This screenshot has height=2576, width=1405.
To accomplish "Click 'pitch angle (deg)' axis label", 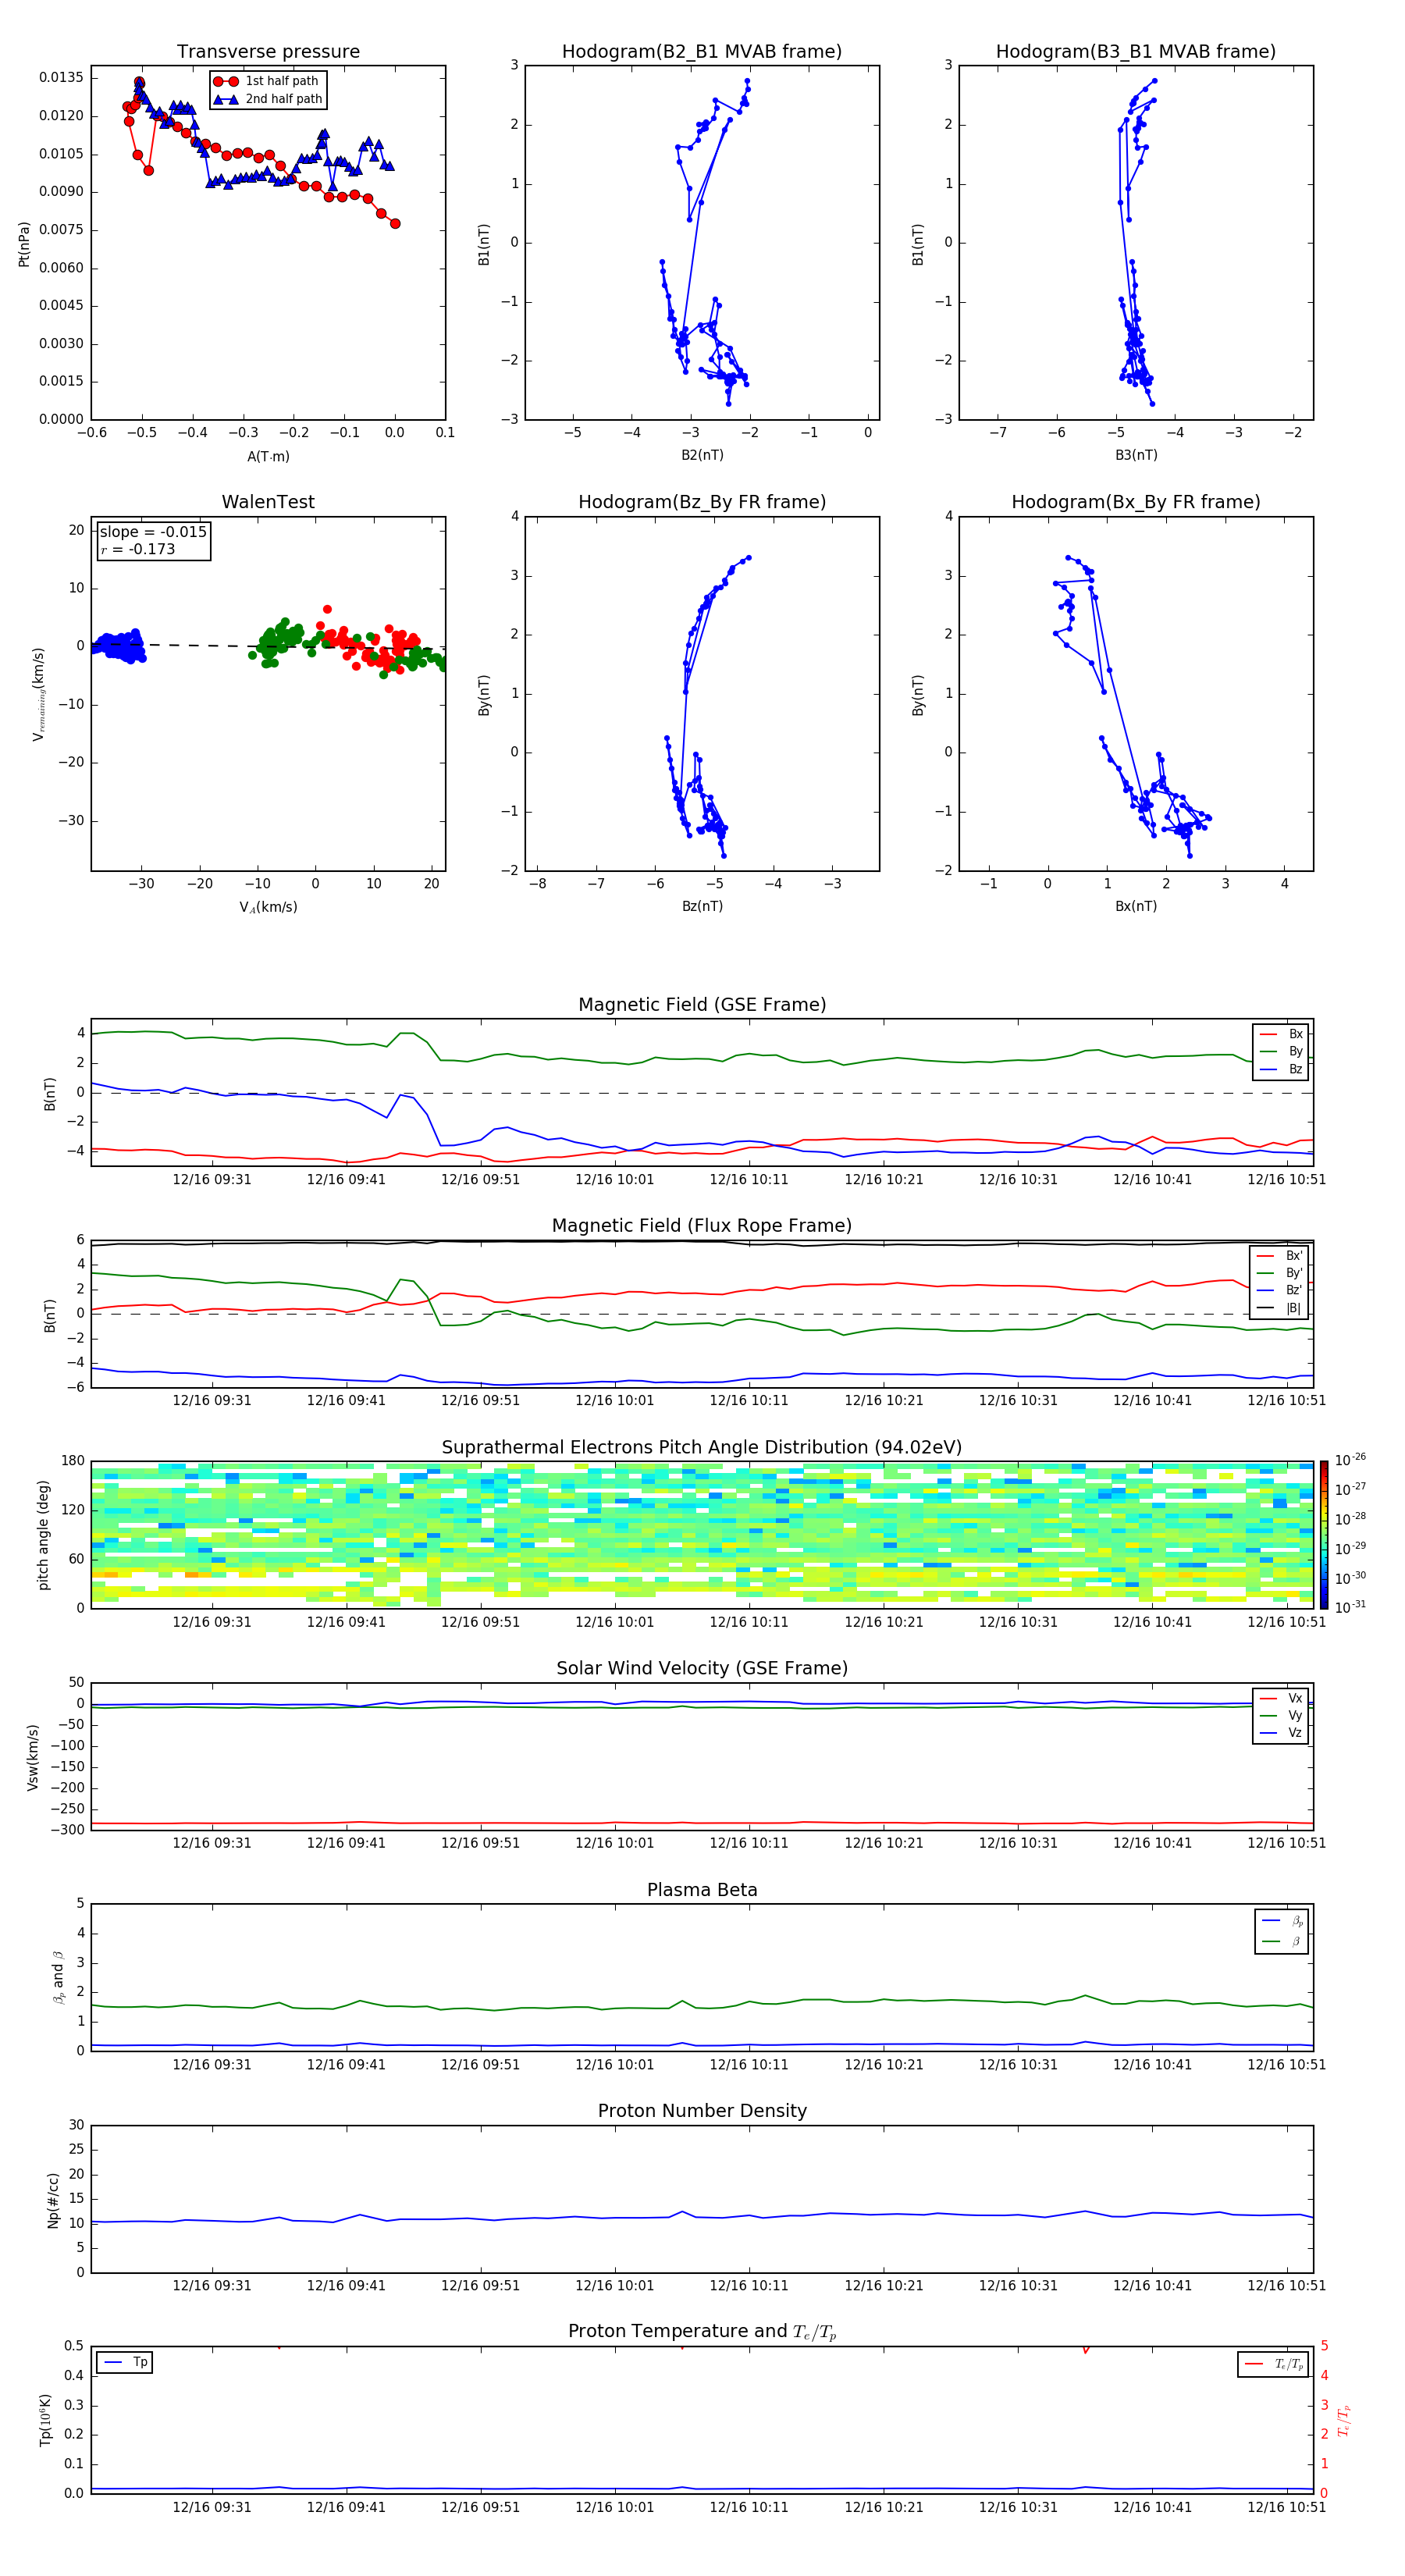I will click(43, 1535).
